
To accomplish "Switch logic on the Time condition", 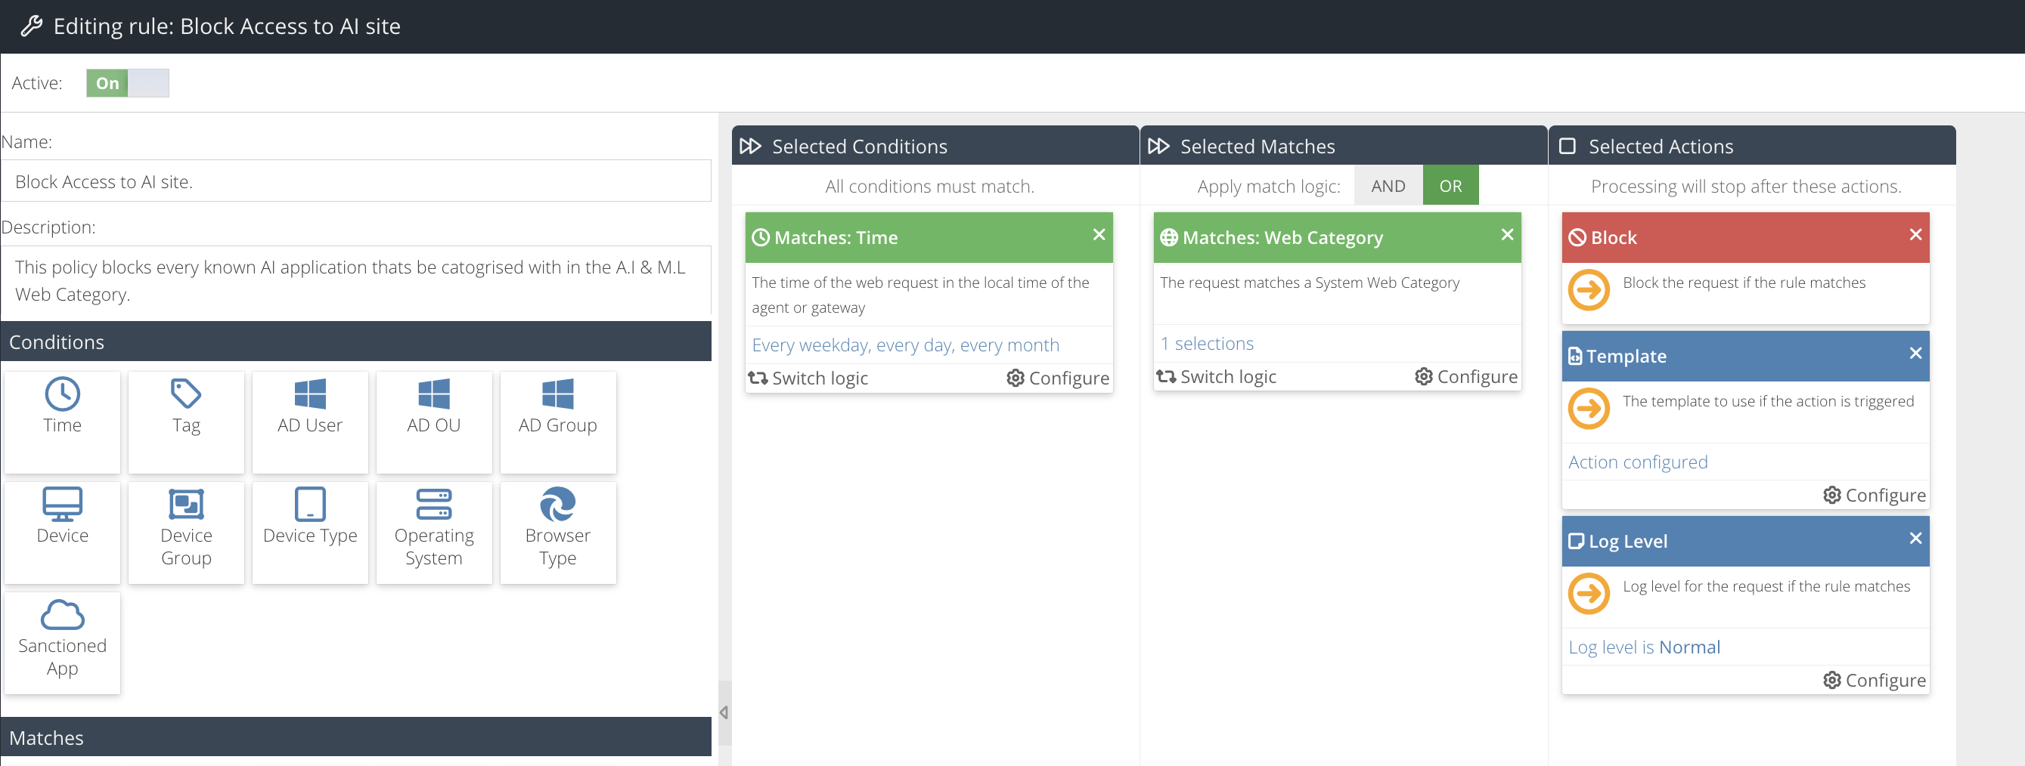I will tap(808, 378).
